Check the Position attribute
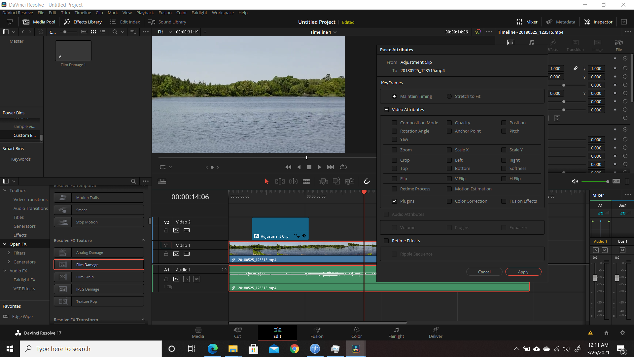The height and width of the screenshot is (357, 634). tap(504, 123)
